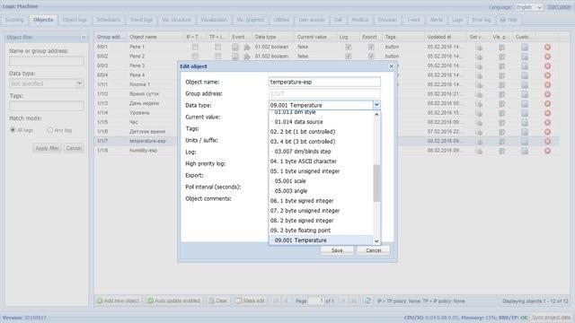Click Sync project data button

pyautogui.click(x=551, y=317)
